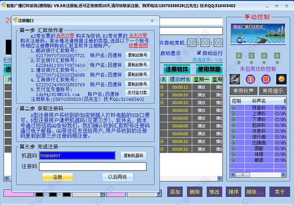This screenshot has height=205, width=294.
Task: Click the task table left scroll arrow
Action: [6, 178]
